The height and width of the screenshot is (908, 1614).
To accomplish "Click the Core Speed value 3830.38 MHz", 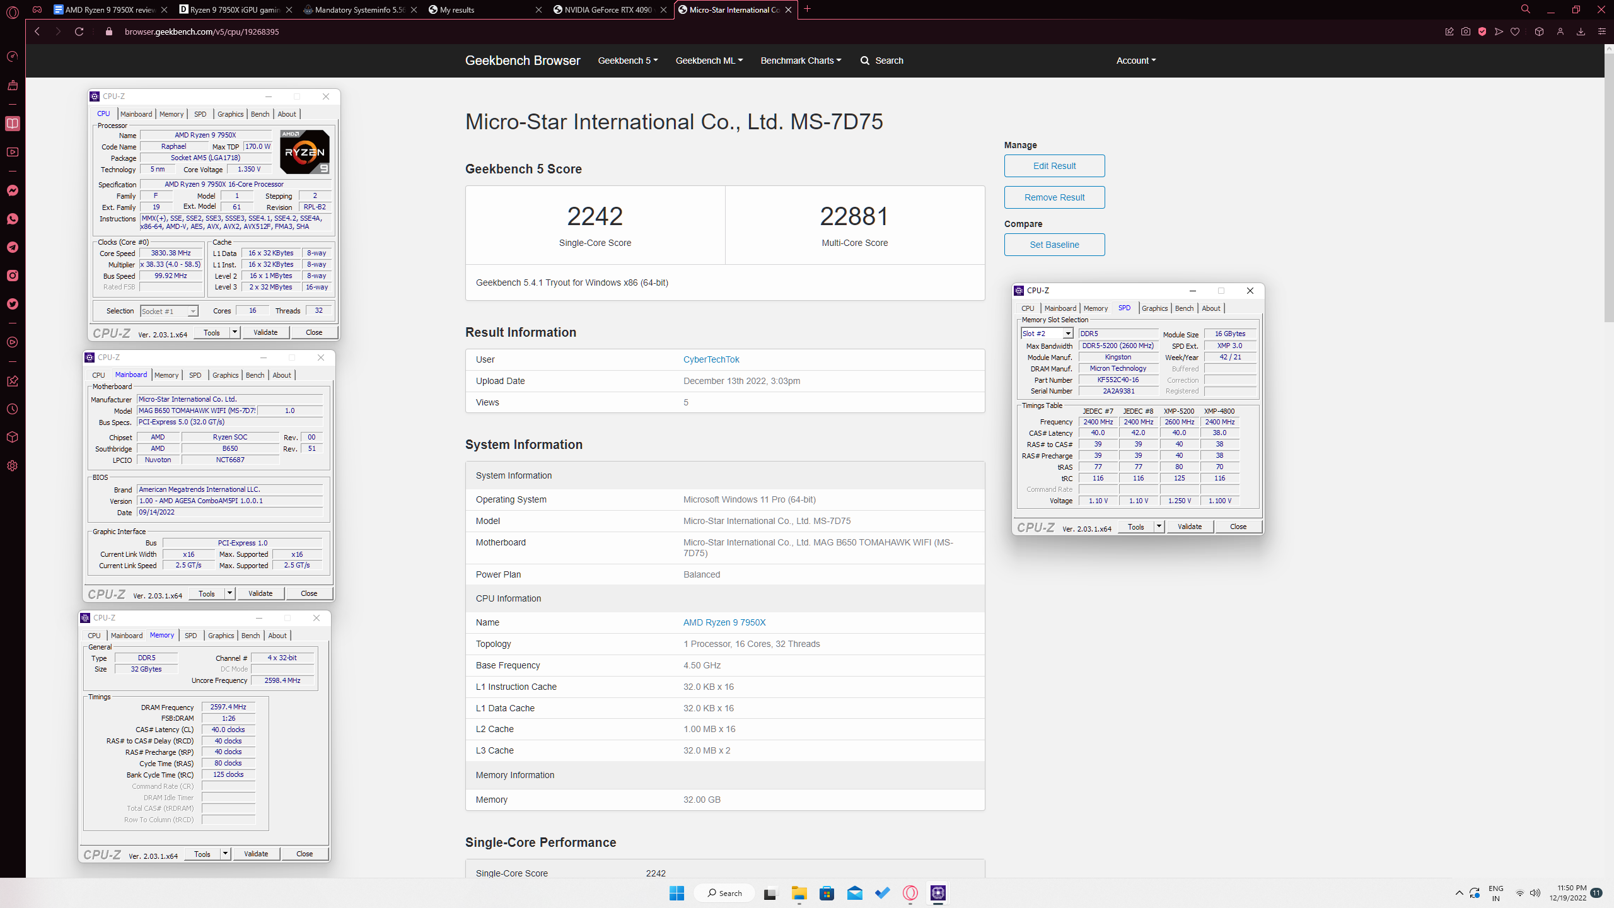I will pos(171,253).
